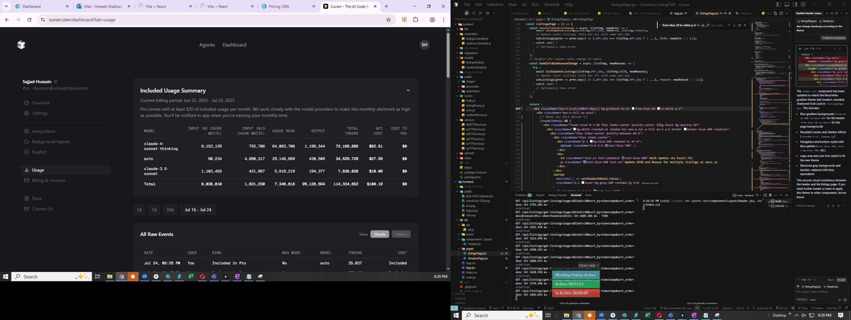The width and height of the screenshot is (851, 320).
Task: Switch to Problems panel tab
Action: point(523,195)
